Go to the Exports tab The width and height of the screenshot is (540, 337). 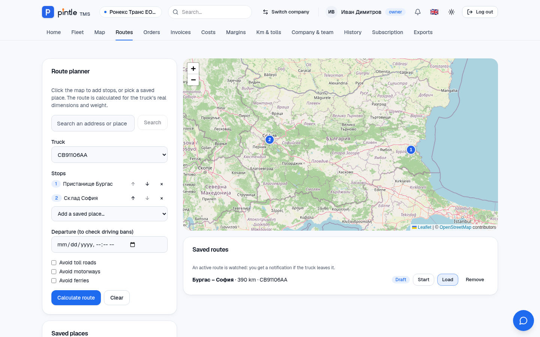(x=423, y=32)
